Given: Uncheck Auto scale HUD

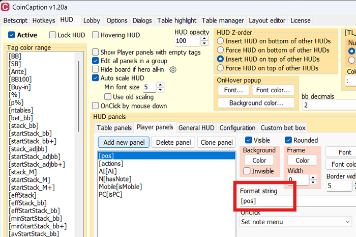Looking at the screenshot, I should pos(96,78).
